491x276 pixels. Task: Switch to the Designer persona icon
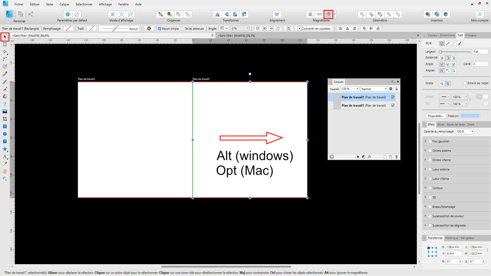pyautogui.click(x=10, y=14)
